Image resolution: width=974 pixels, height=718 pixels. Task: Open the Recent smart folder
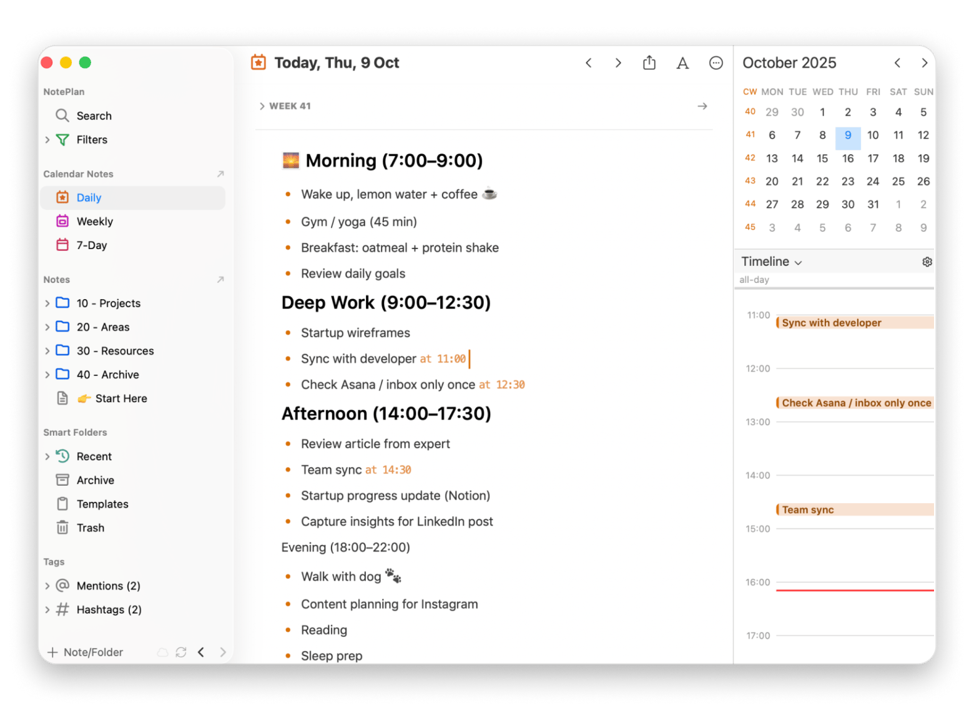point(93,456)
